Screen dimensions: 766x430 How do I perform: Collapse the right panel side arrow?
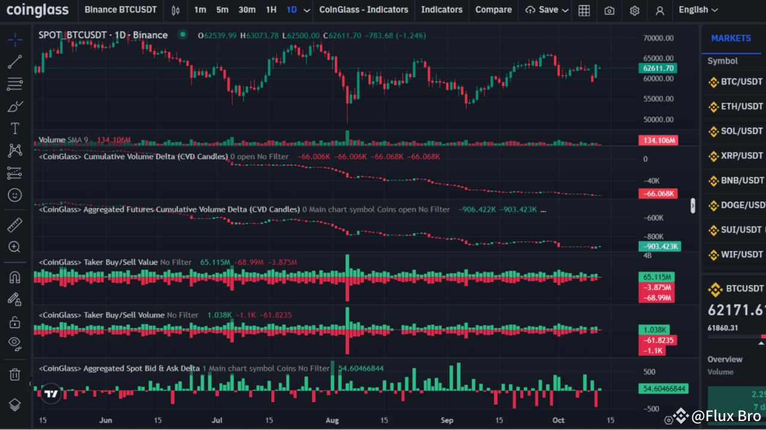pos(693,205)
